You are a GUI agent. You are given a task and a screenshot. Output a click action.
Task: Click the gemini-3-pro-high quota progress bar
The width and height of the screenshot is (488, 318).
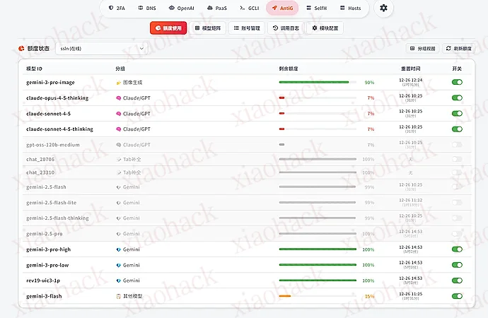(317, 249)
